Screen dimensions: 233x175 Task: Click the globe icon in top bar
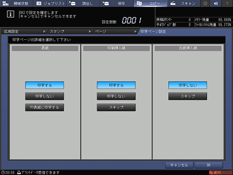[205, 3]
